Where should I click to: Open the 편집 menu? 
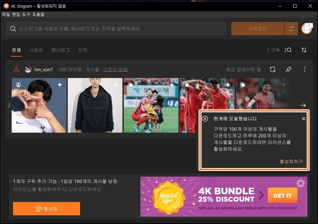[16, 14]
